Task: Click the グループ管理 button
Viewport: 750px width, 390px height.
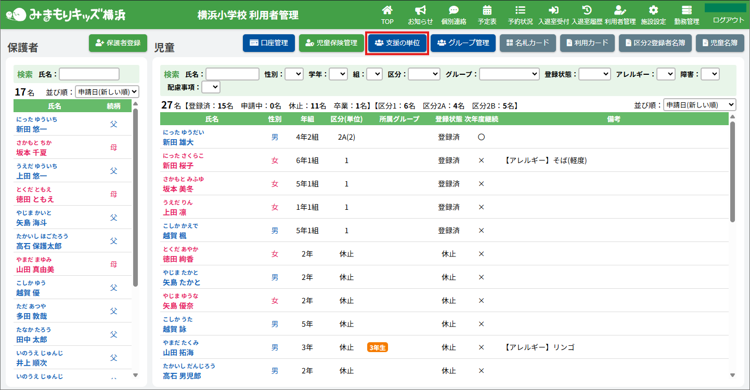Action: [463, 43]
